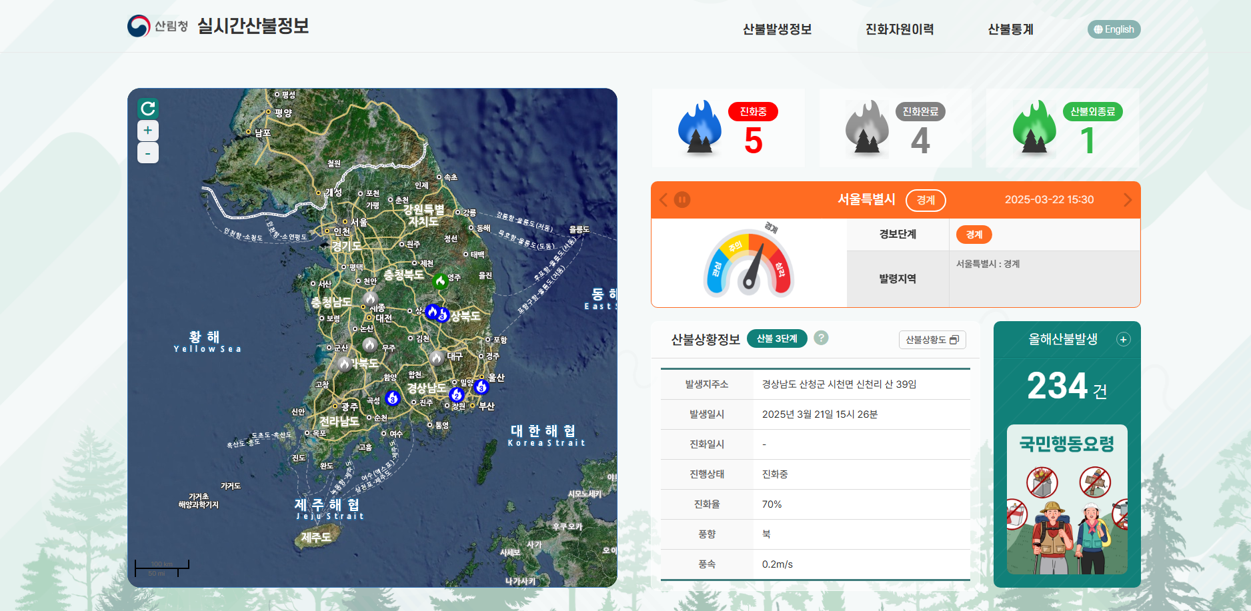
Task: Select the gray fire marker in 전북도
Action: pos(343,364)
